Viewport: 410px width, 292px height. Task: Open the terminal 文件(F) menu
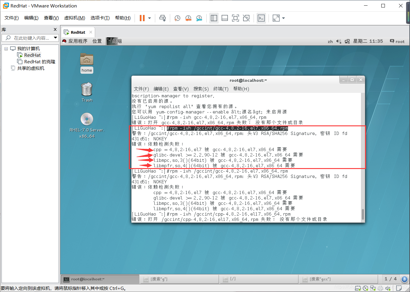tap(141, 89)
